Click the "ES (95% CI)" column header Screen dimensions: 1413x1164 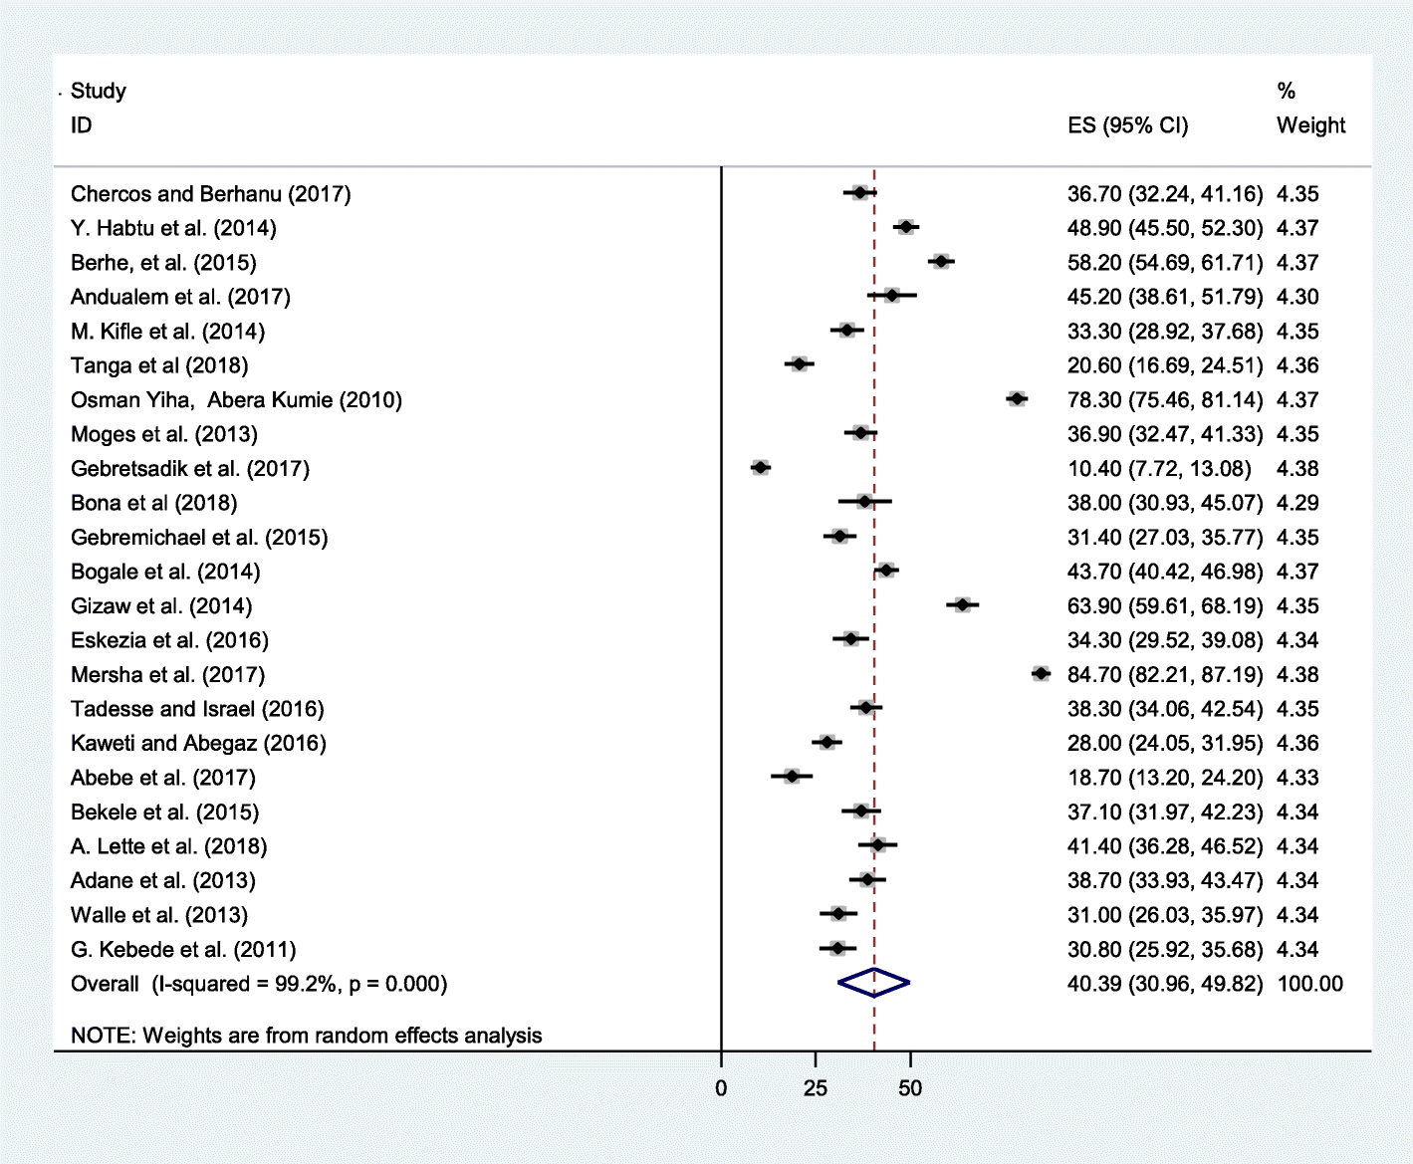pyautogui.click(x=1127, y=125)
